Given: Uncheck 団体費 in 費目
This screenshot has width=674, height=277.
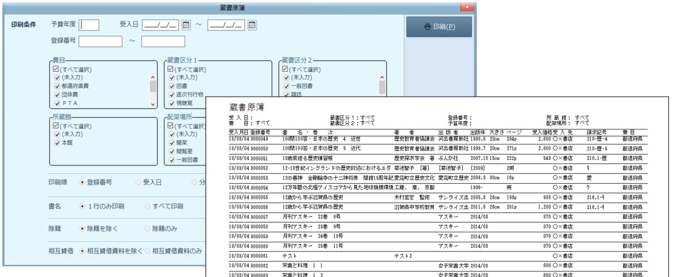Looking at the screenshot, I should 57,95.
